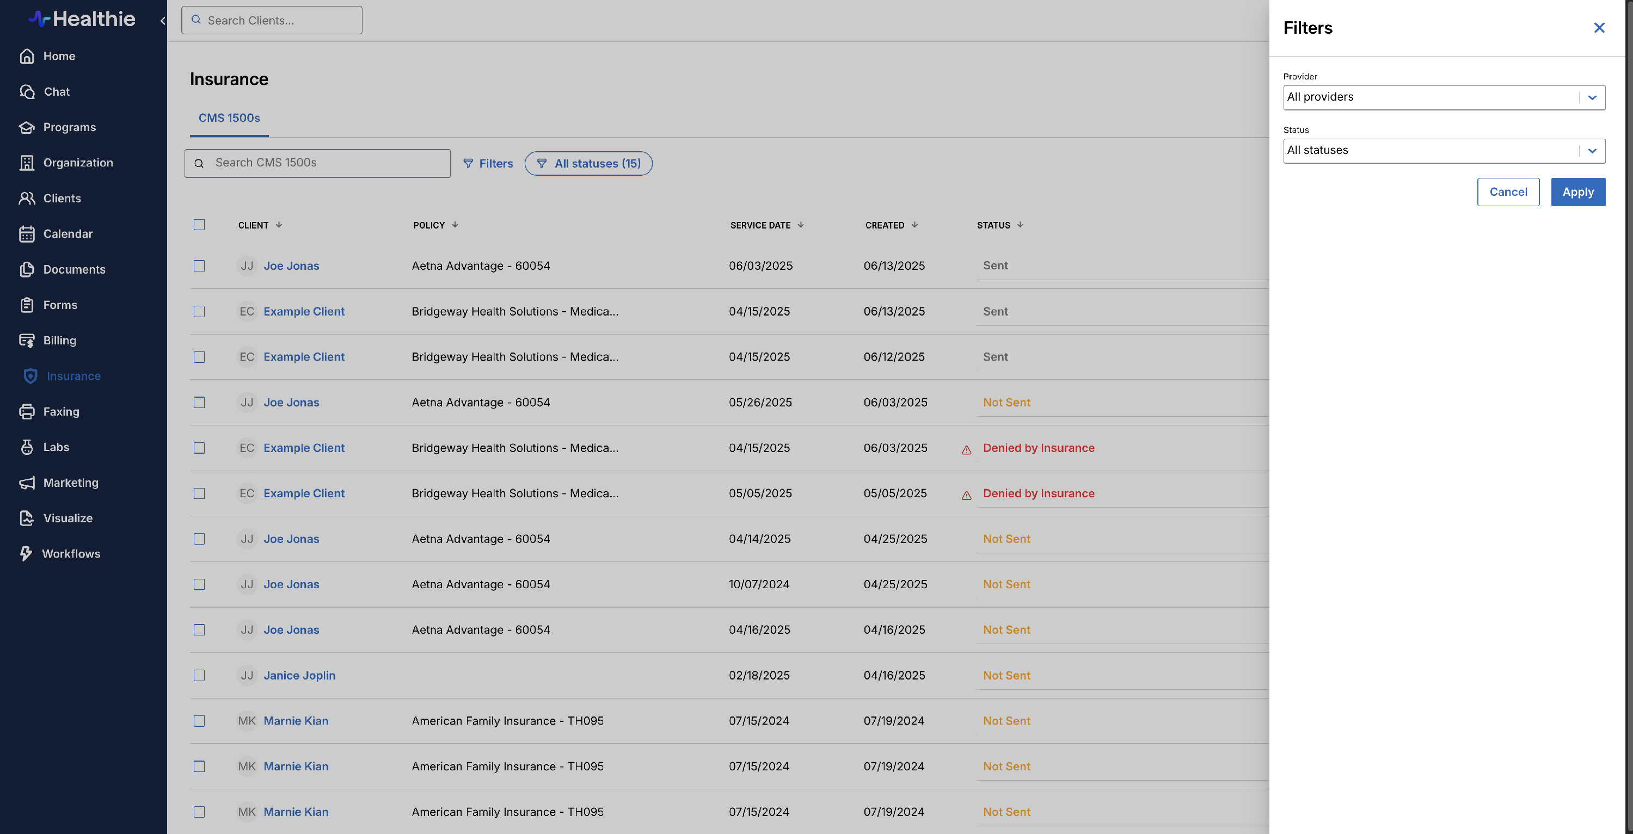The image size is (1633, 834).
Task: Click the Calendar icon in sidebar
Action: [27, 234]
